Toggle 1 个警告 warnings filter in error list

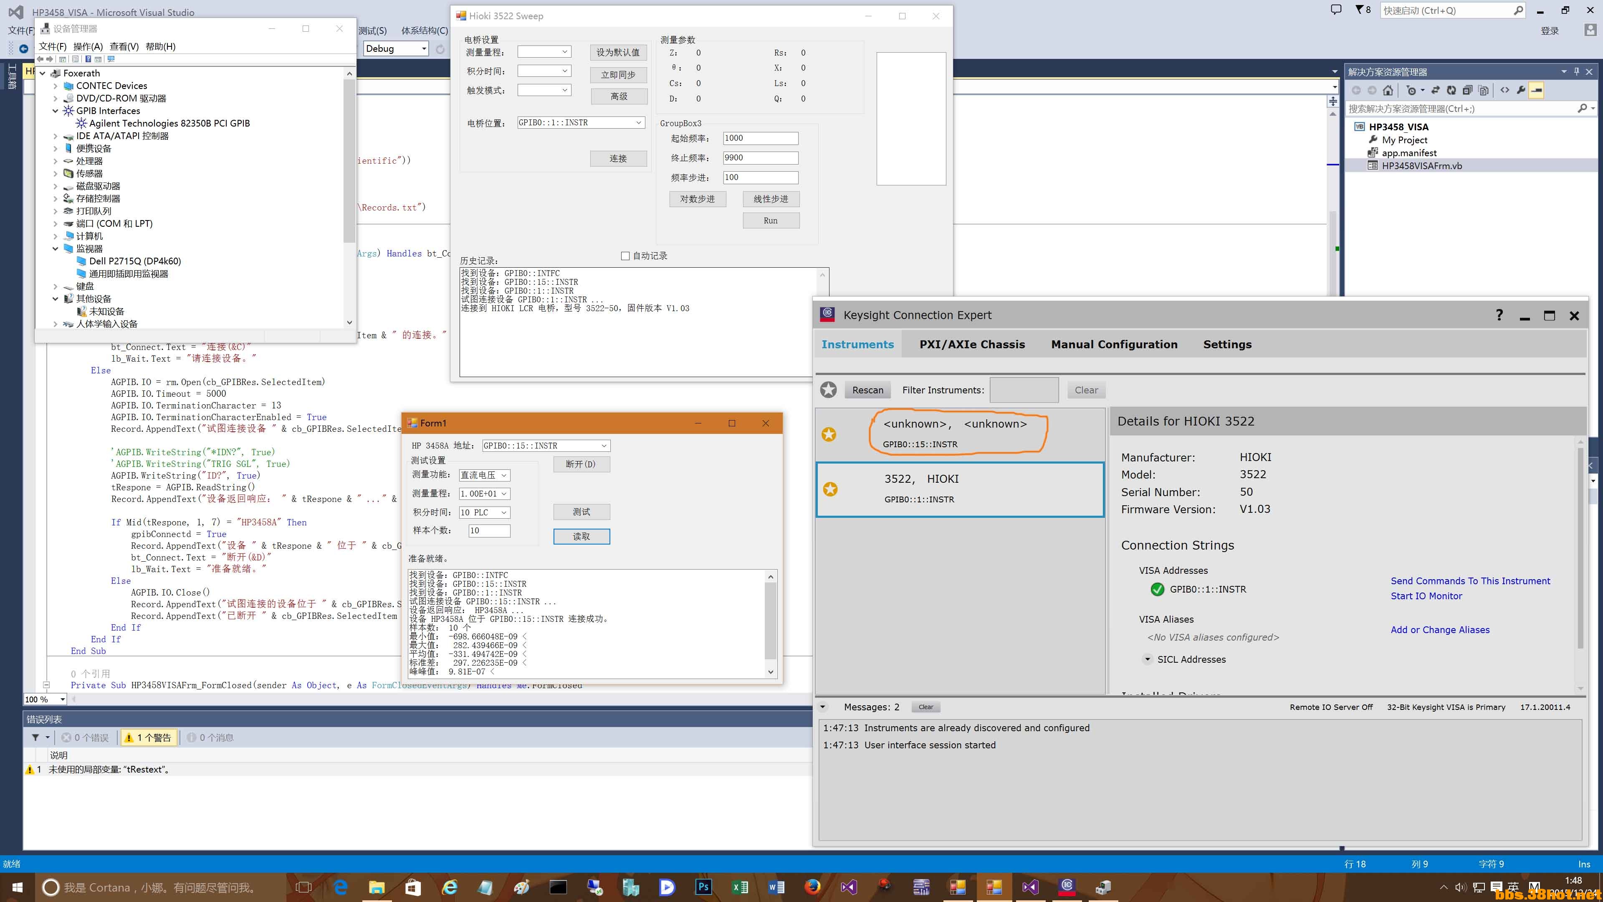149,737
